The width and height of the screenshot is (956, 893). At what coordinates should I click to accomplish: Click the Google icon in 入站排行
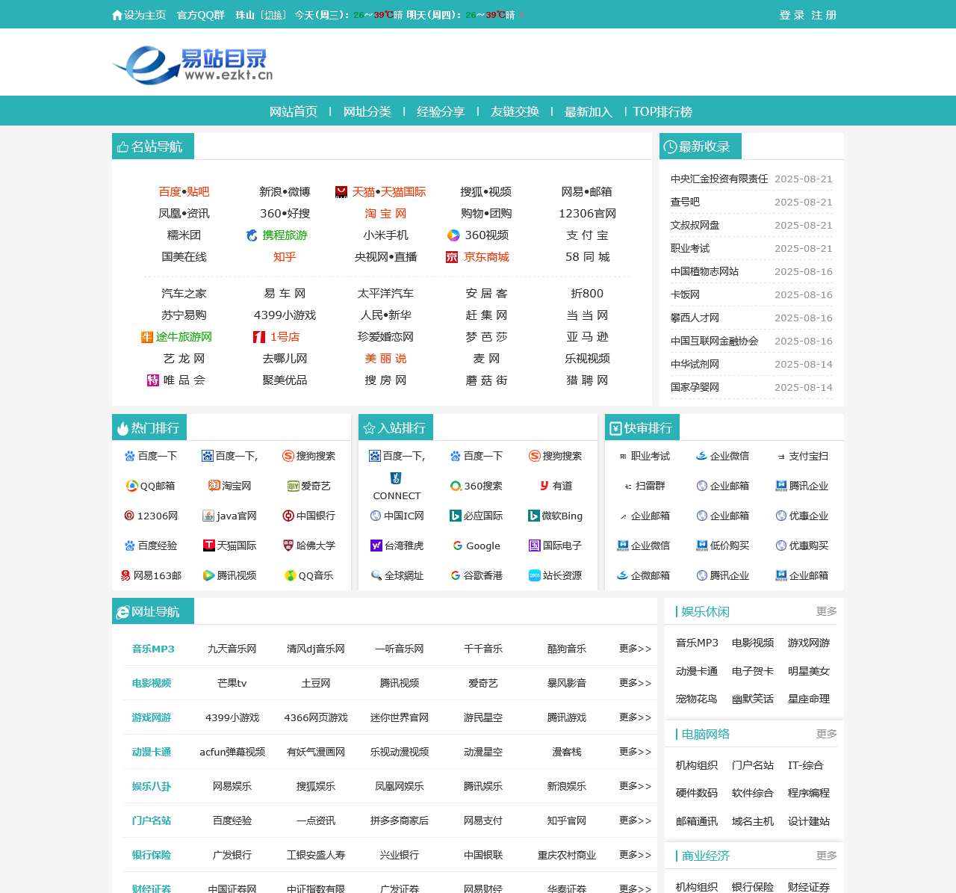pyautogui.click(x=458, y=546)
